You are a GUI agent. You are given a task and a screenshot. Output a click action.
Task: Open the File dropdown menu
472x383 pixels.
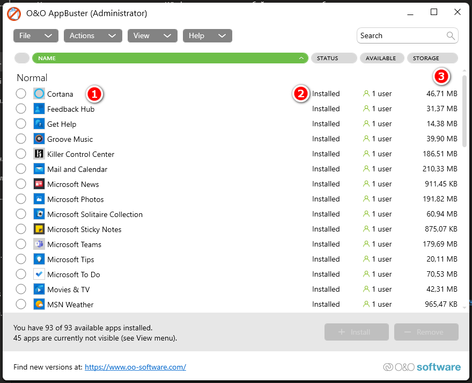[35, 35]
